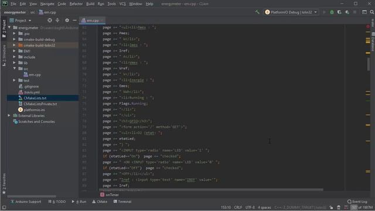Viewport: 375px width, 211px height.
Task: Open the Refactor menu
Action: click(76, 4)
